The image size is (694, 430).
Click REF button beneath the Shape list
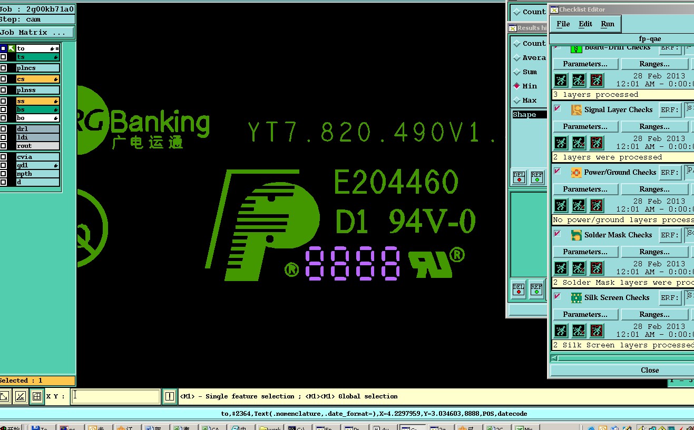coord(536,177)
